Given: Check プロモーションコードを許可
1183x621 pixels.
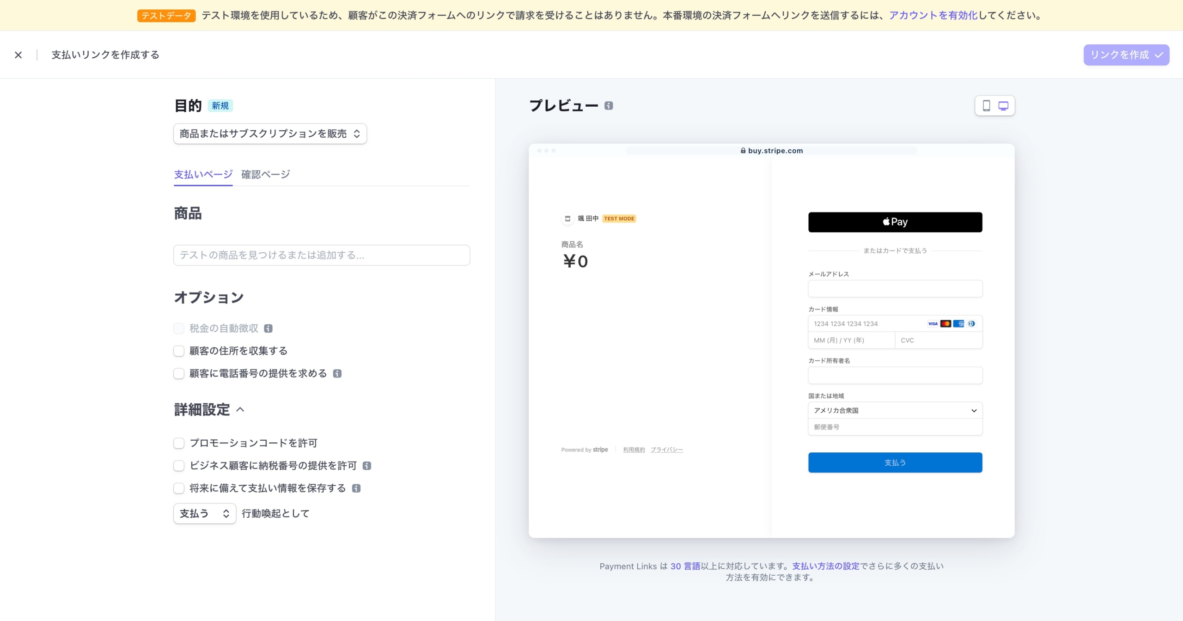Looking at the screenshot, I should 179,443.
